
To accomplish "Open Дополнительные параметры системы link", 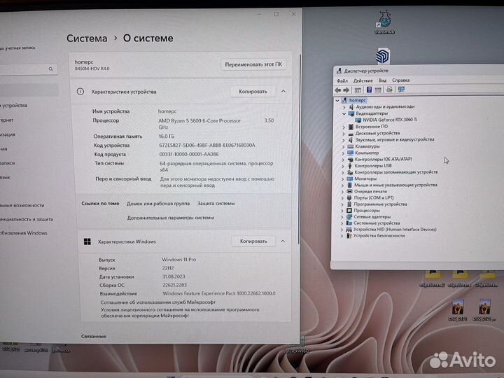I will point(170,218).
